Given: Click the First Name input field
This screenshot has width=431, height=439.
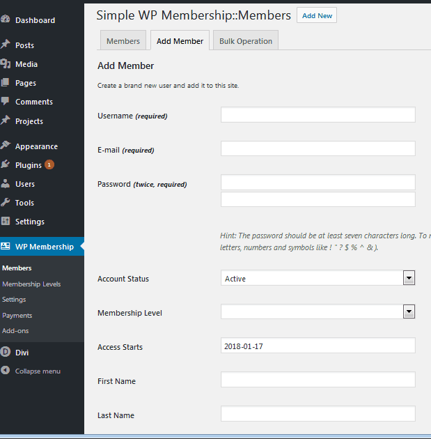Looking at the screenshot, I should point(318,379).
